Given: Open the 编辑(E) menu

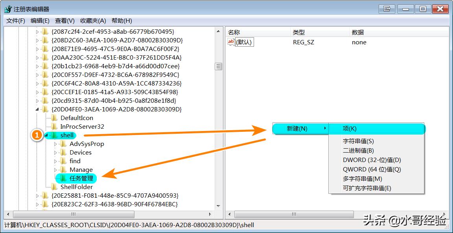Looking at the screenshot, I should [40, 21].
